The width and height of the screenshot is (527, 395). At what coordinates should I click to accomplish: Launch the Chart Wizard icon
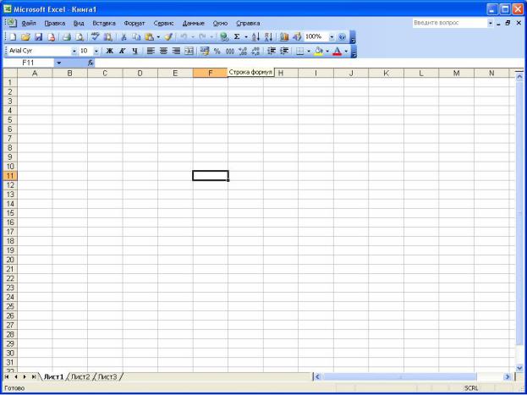point(284,37)
